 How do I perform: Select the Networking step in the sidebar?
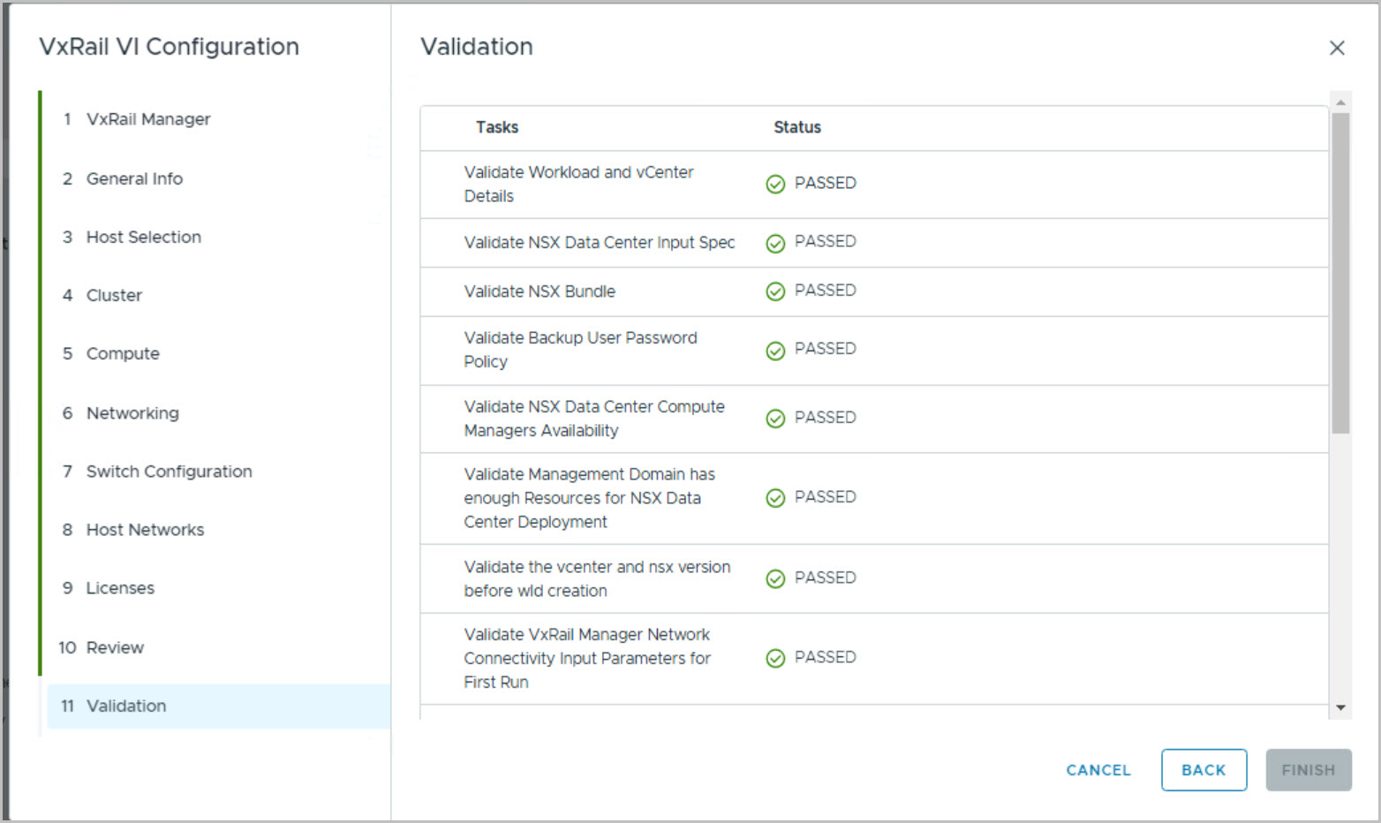[x=132, y=413]
